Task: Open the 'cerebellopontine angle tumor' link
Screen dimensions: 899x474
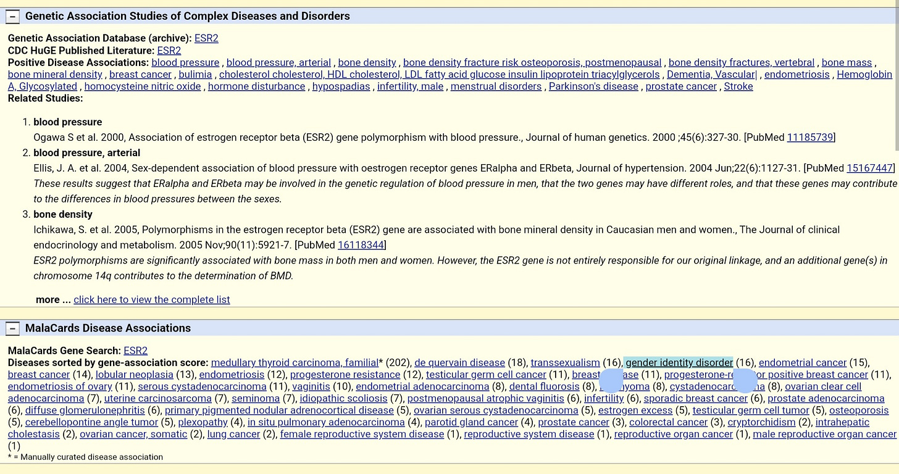Action: point(92,423)
